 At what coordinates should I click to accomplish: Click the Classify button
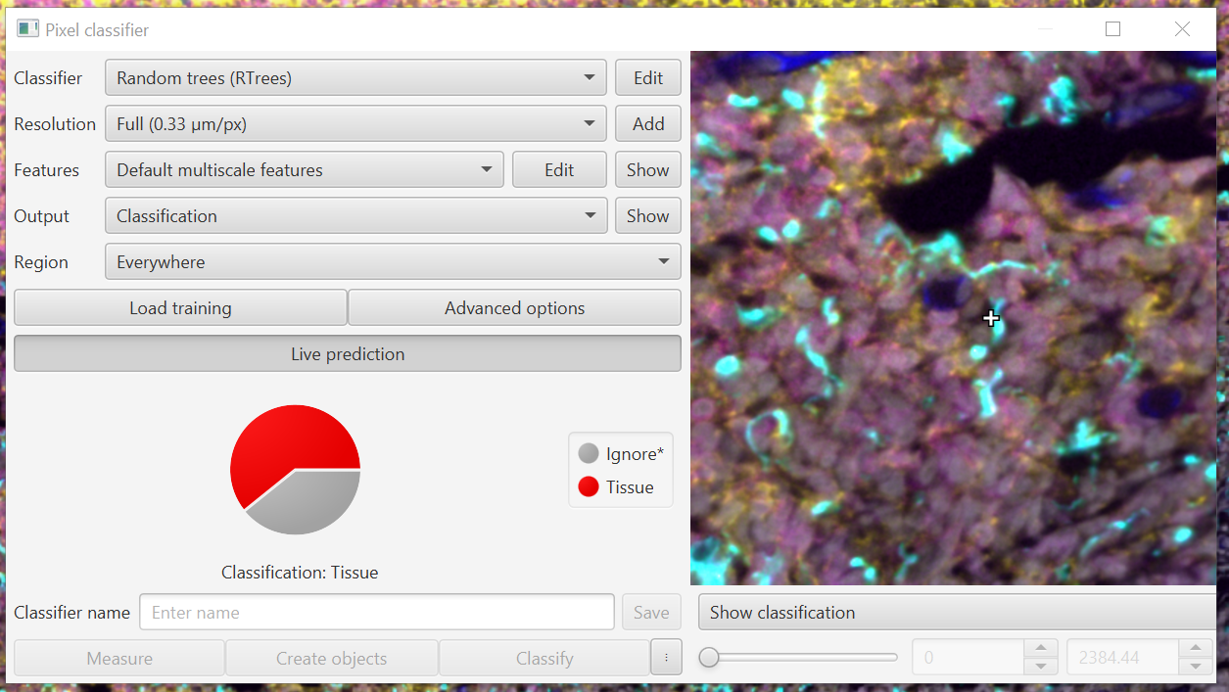(544, 659)
